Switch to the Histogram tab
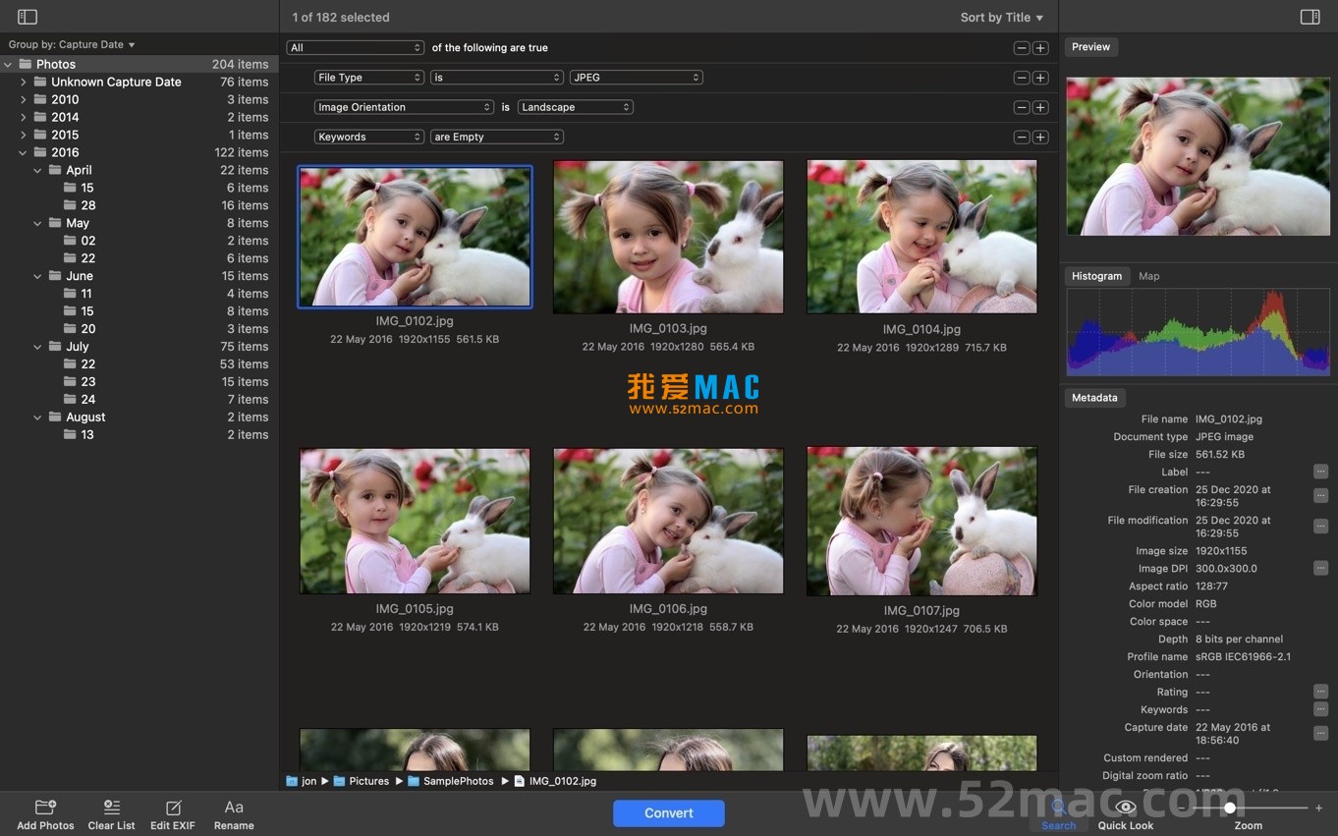Viewport: 1338px width, 836px height. coord(1096,276)
